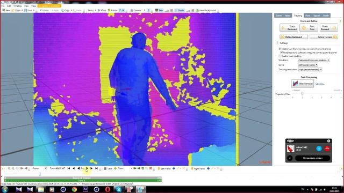The image size is (344, 193).
Task: Toggle View Background
Action: coord(206,10)
